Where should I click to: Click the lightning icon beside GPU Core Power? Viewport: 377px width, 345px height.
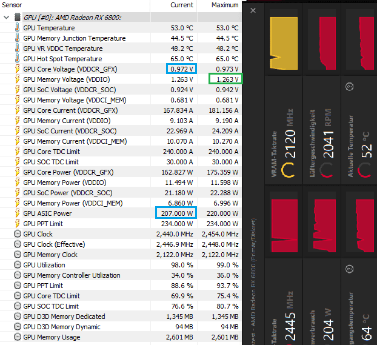click(x=18, y=172)
